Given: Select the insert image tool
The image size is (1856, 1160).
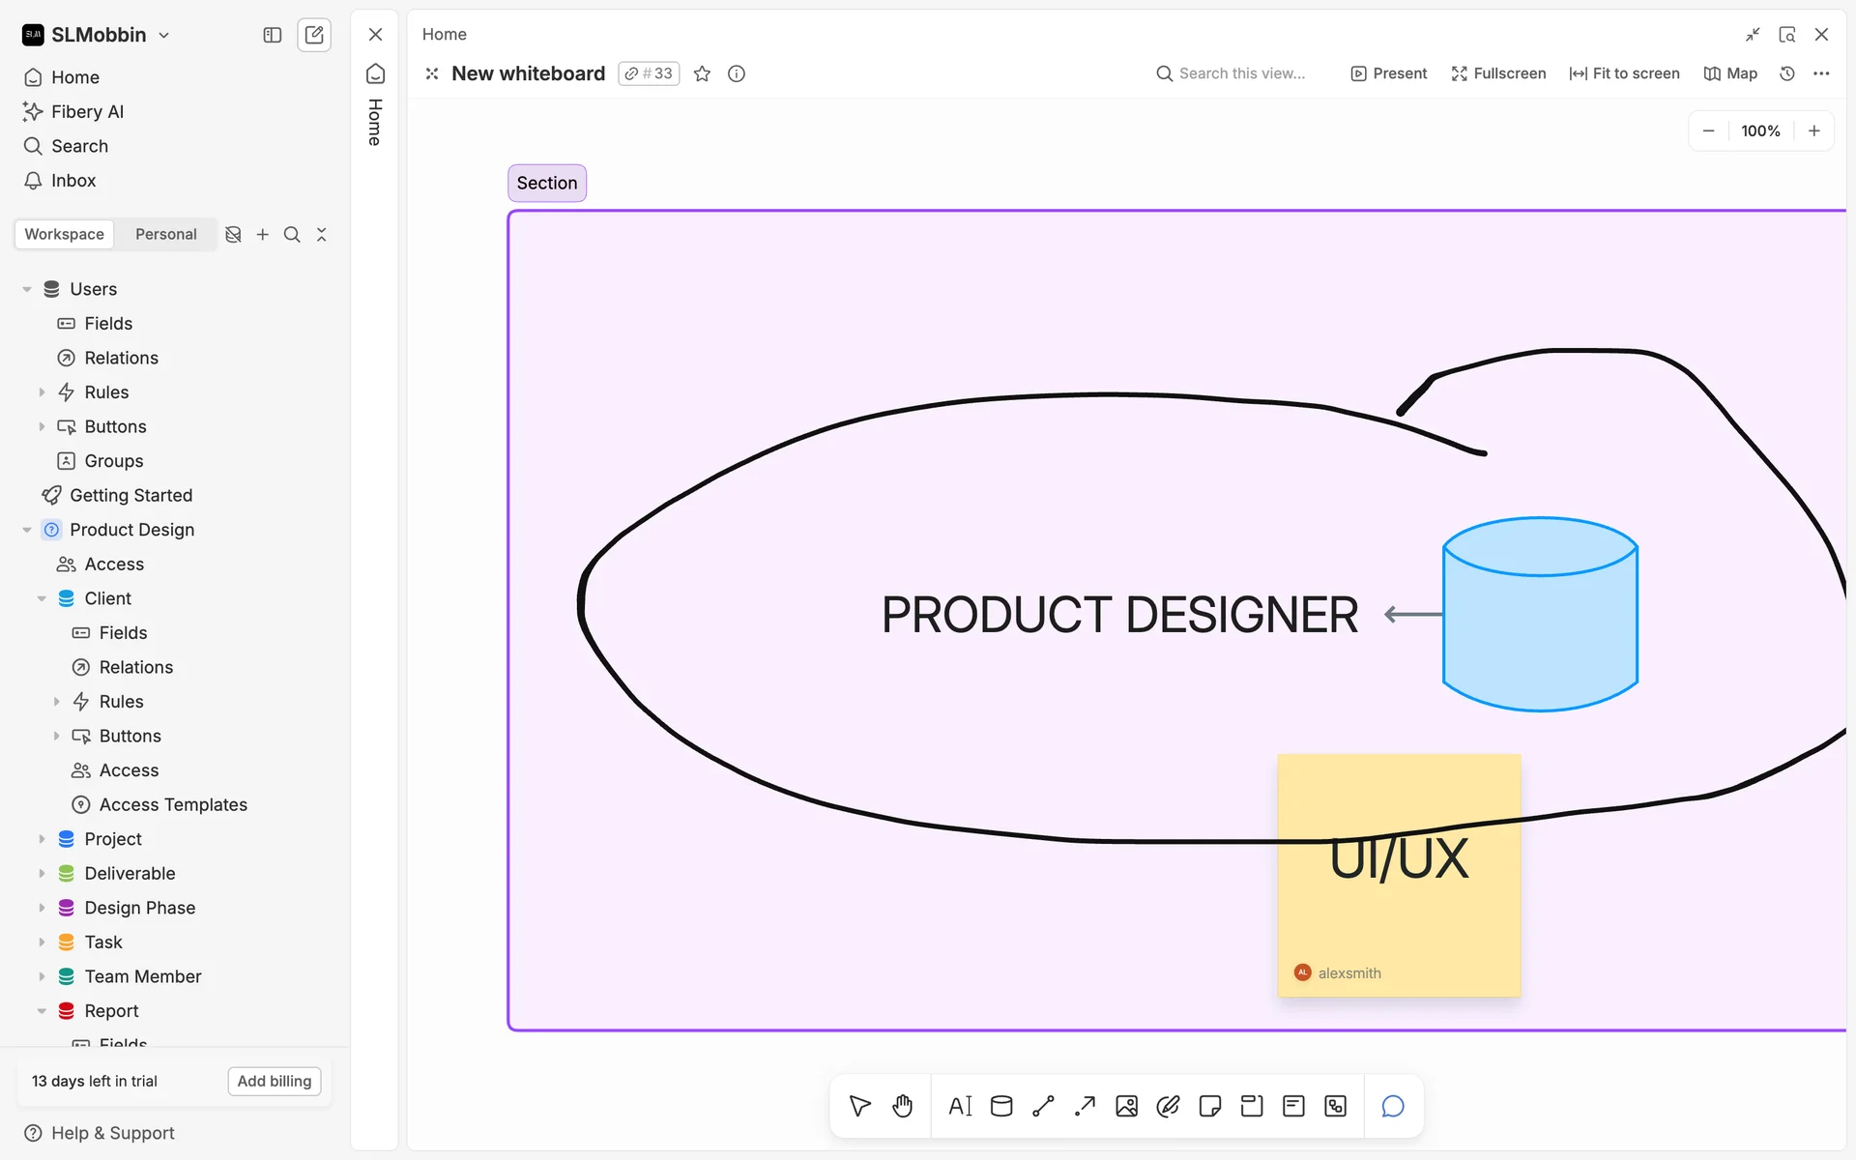Looking at the screenshot, I should click(x=1126, y=1106).
